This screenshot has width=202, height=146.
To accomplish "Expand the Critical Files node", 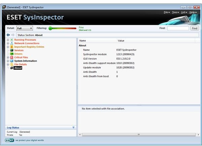I will point(8,57).
